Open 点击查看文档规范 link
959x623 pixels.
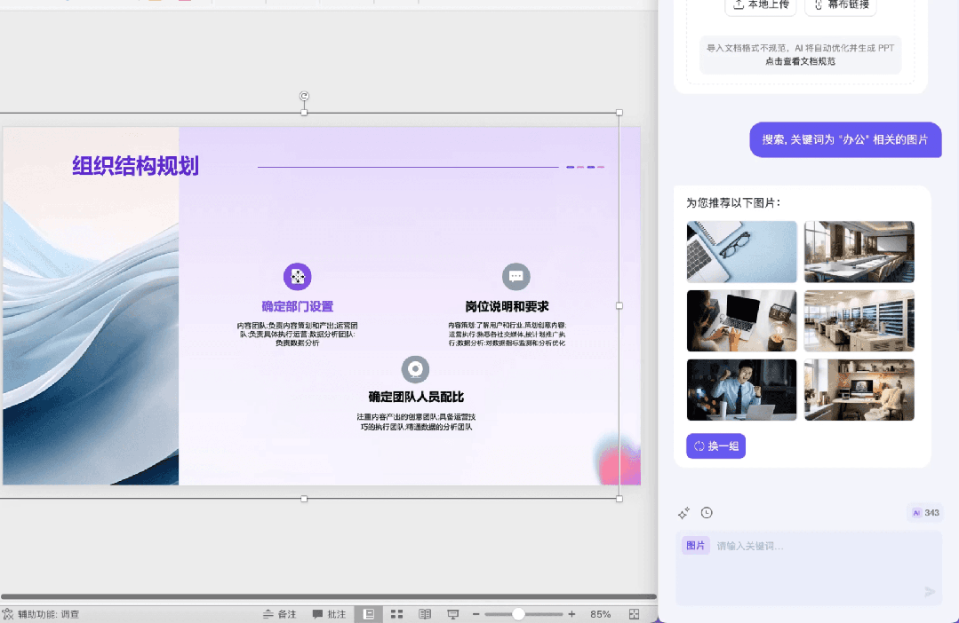[x=799, y=63]
